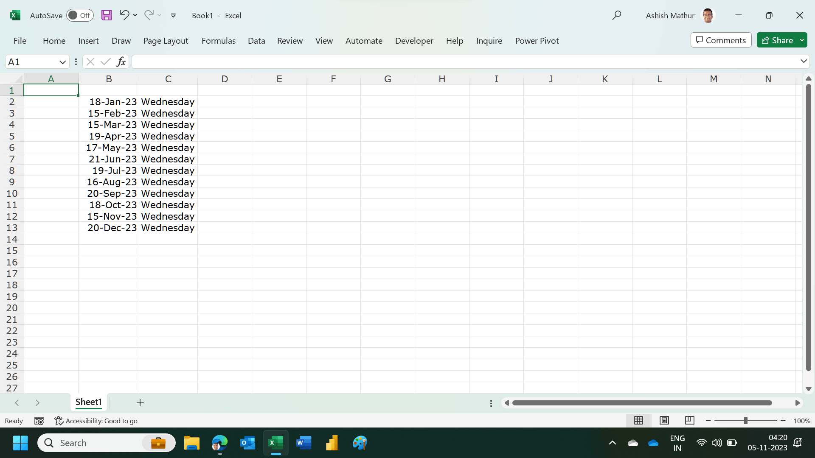The image size is (815, 458).
Task: Open the Share button dropdown arrow
Action: tap(802, 40)
